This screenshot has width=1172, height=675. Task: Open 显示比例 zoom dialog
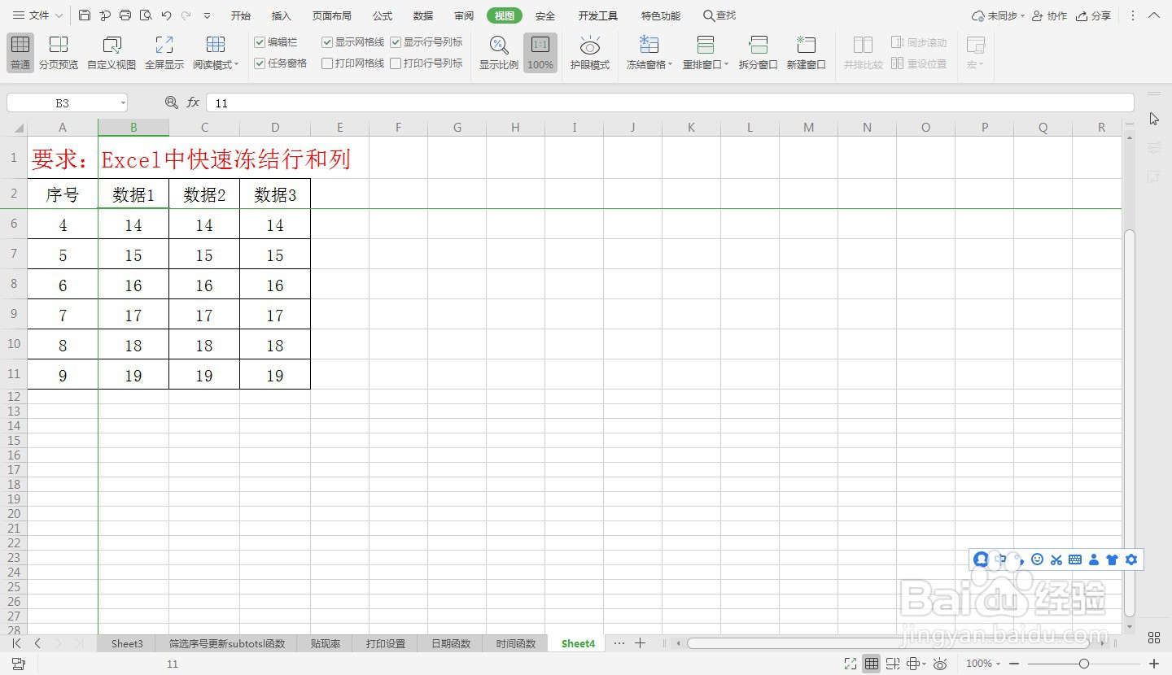click(498, 53)
